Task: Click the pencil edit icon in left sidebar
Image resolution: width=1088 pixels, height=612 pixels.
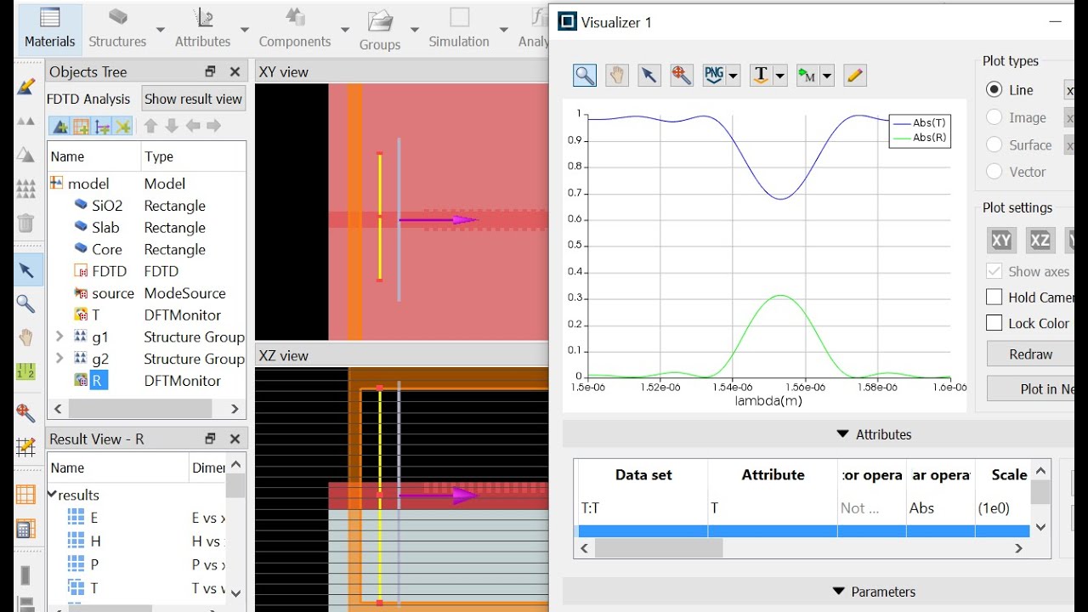Action: [x=26, y=87]
